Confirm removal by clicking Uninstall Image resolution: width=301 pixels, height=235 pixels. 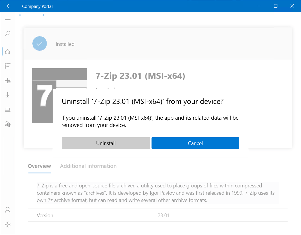(106, 143)
